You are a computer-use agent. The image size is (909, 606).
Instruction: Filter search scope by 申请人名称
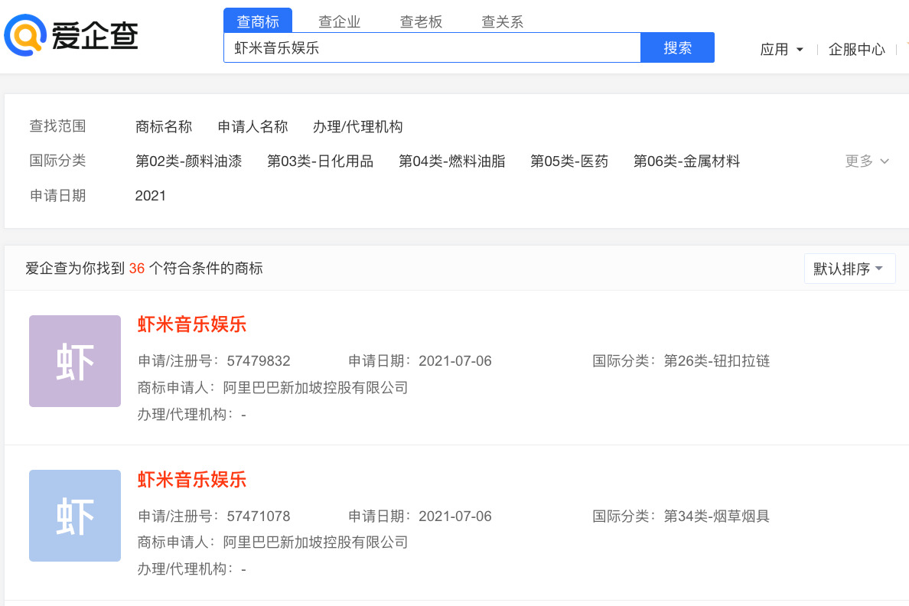pyautogui.click(x=252, y=126)
